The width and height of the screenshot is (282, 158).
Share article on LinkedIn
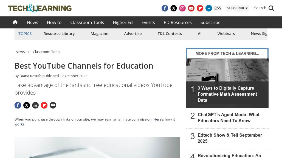[x=35, y=105]
